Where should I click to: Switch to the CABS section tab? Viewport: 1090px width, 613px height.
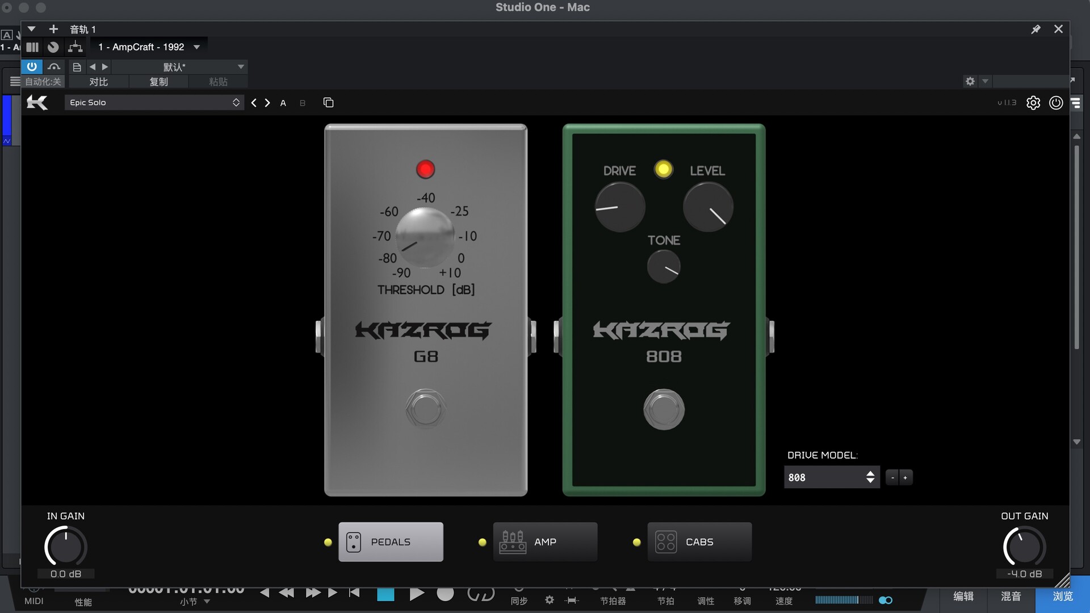(x=699, y=542)
